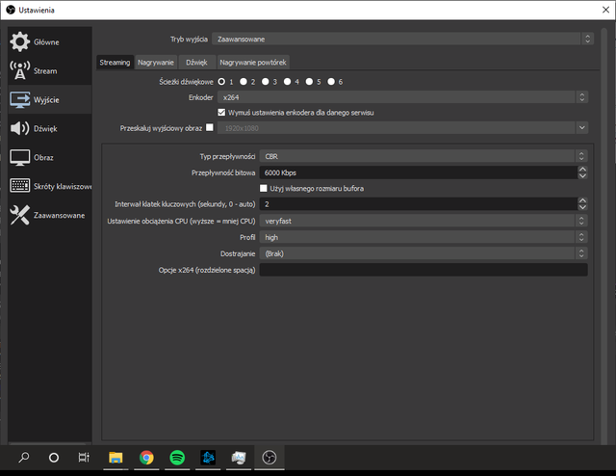The image size is (616, 476).
Task: Enable Użyj własnego rozmiaru bufora checkbox
Action: pyautogui.click(x=263, y=189)
